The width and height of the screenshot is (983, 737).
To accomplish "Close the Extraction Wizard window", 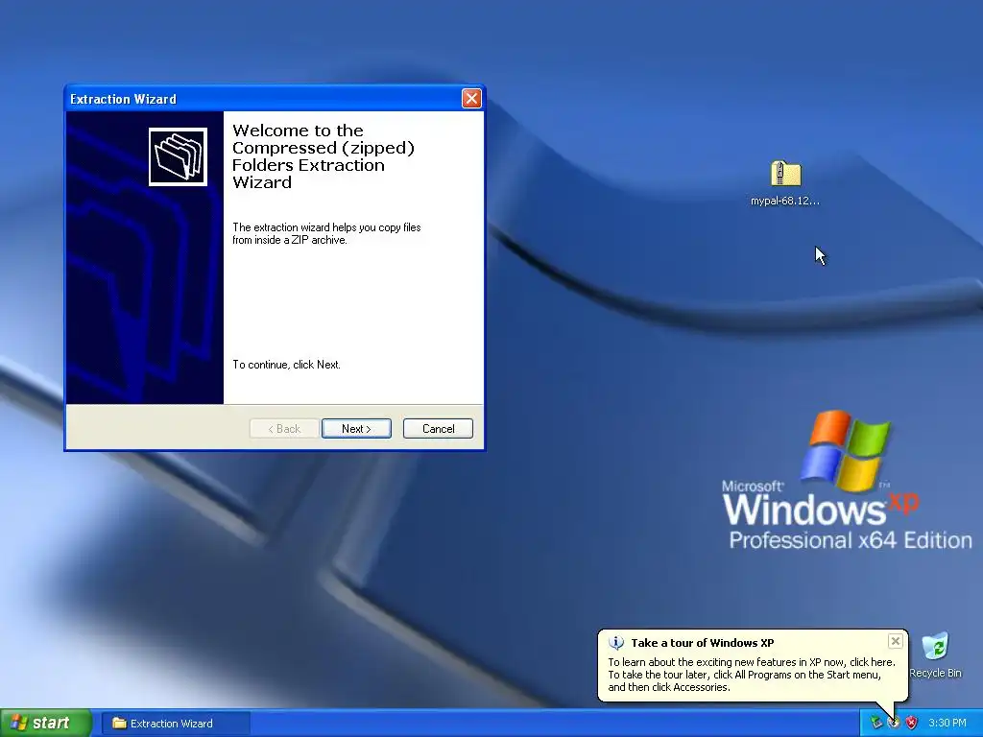I will click(x=471, y=99).
